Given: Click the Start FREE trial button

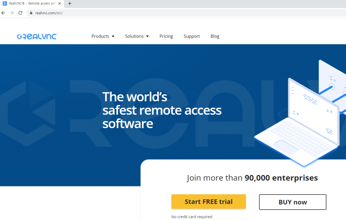Looking at the screenshot, I should tap(208, 202).
